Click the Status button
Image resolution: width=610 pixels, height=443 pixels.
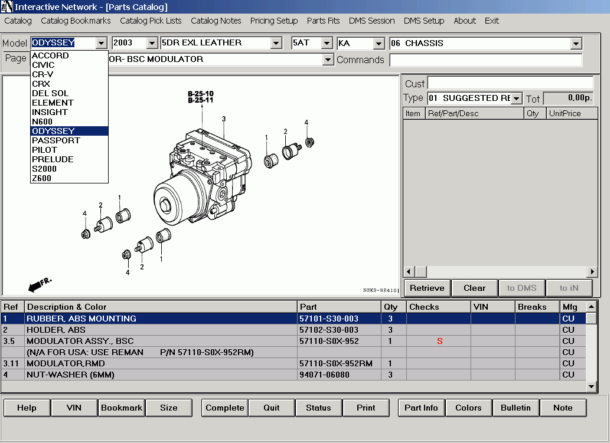[319, 408]
